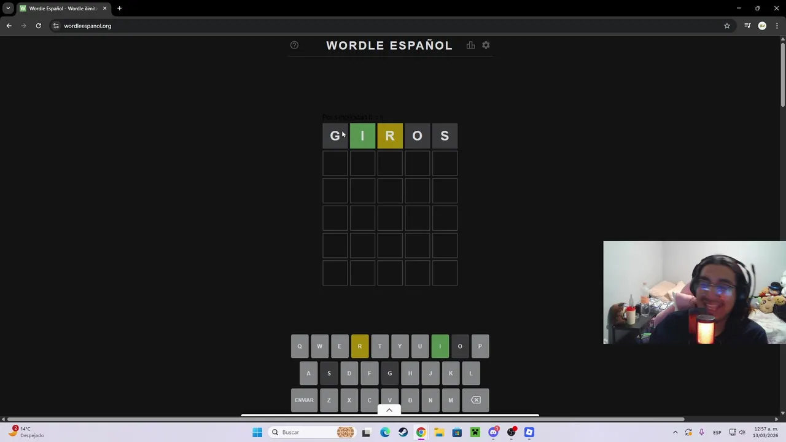Tap the N key on the keyboard
Viewport: 786px width, 442px height.
(x=430, y=400)
